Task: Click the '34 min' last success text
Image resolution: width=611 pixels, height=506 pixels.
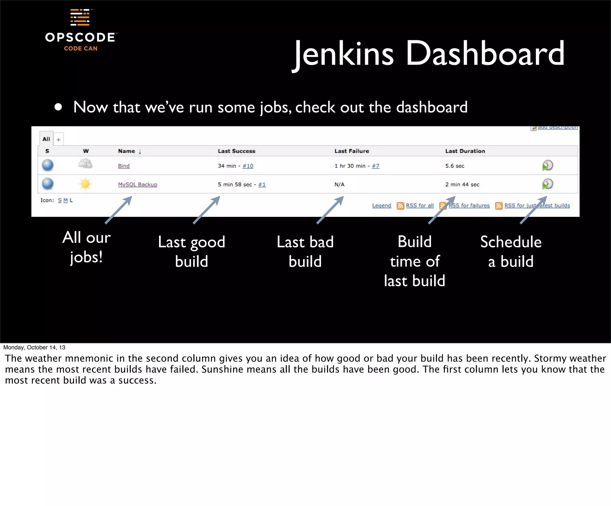Action: pos(227,166)
